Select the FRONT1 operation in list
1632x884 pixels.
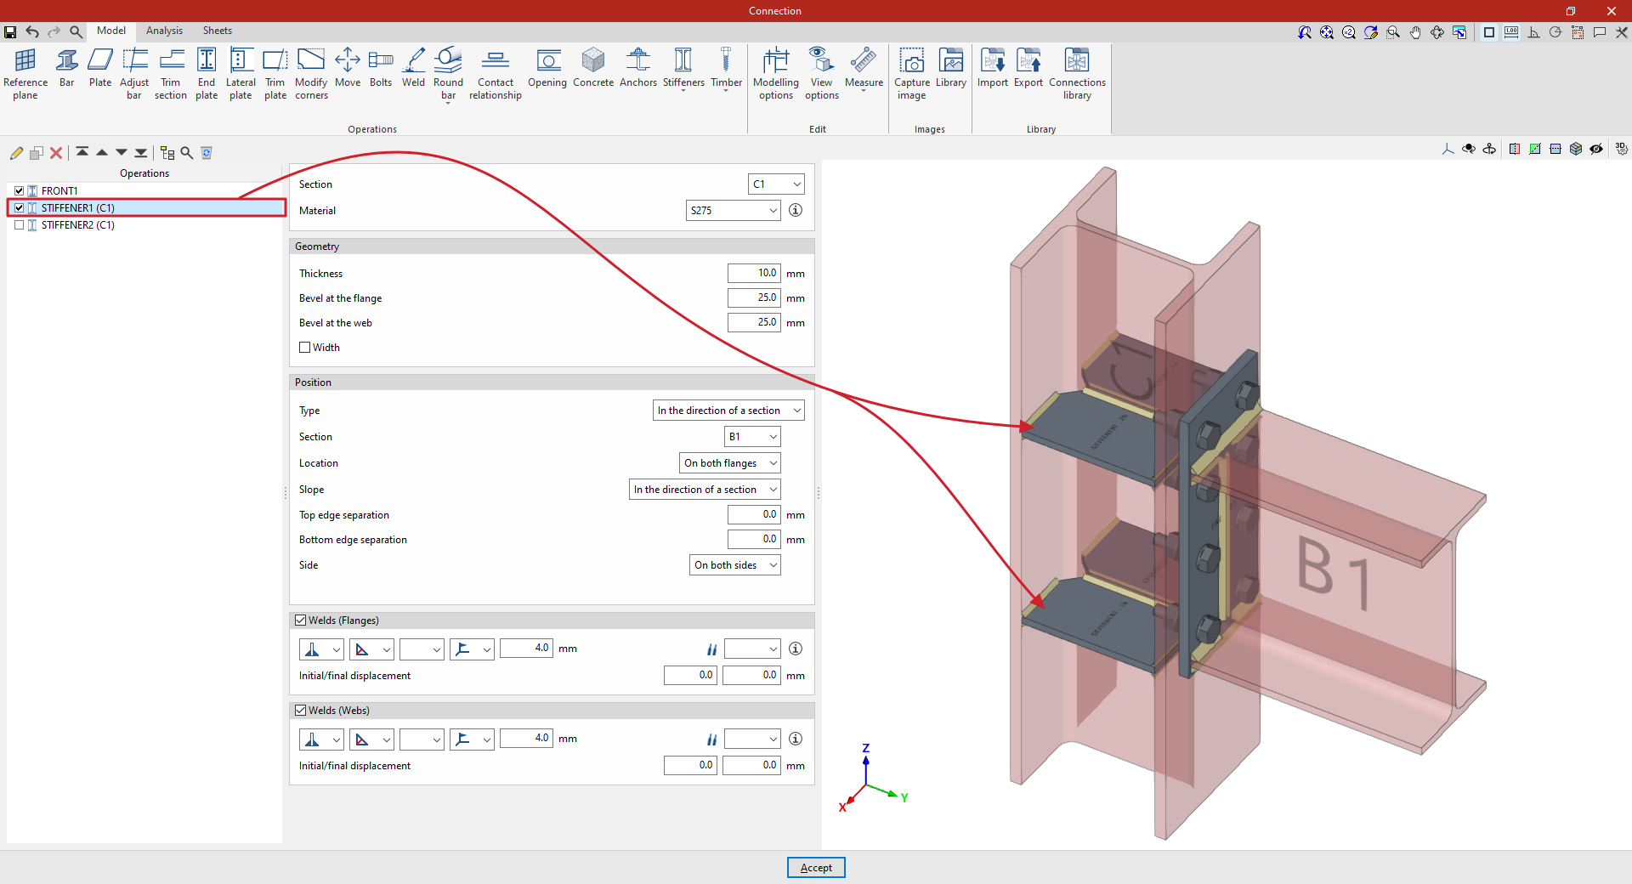(x=59, y=191)
